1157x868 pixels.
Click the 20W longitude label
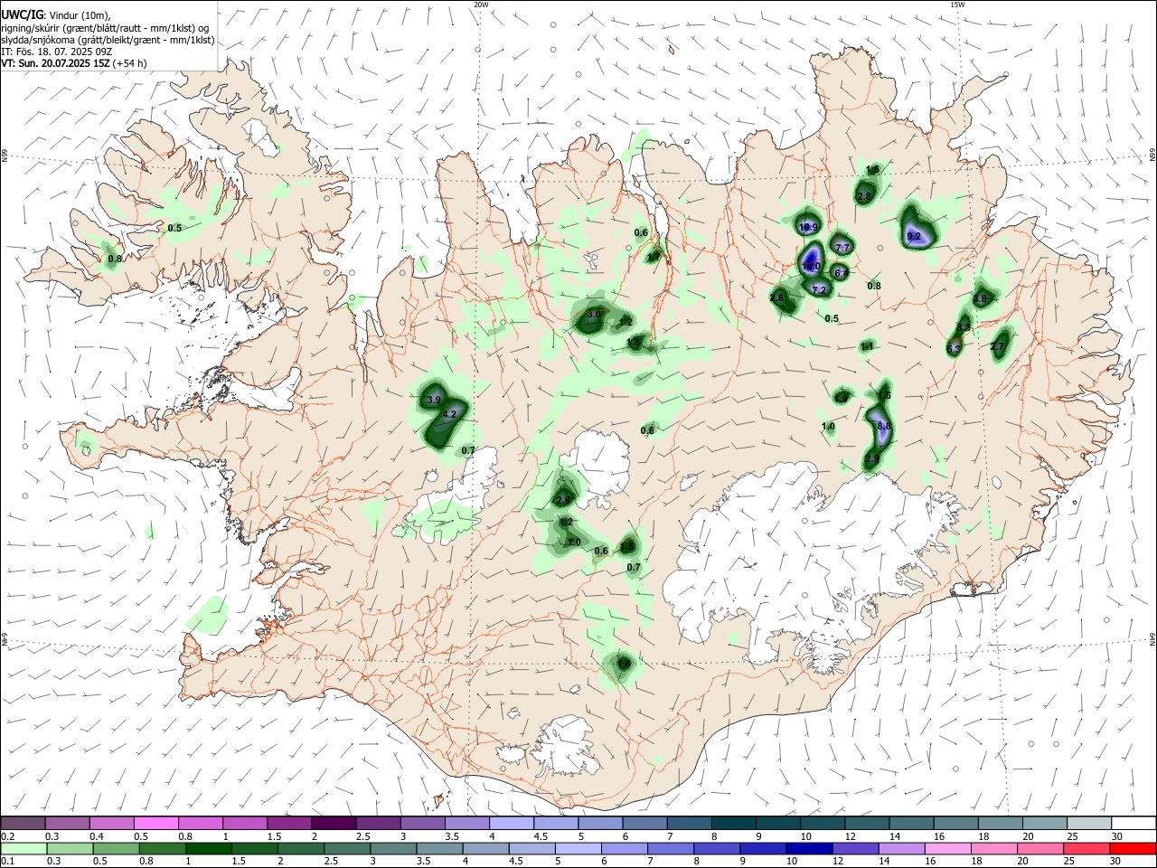pos(481,5)
